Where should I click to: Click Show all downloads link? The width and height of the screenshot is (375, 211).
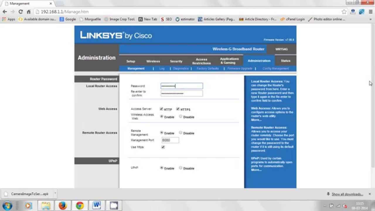coord(347,194)
